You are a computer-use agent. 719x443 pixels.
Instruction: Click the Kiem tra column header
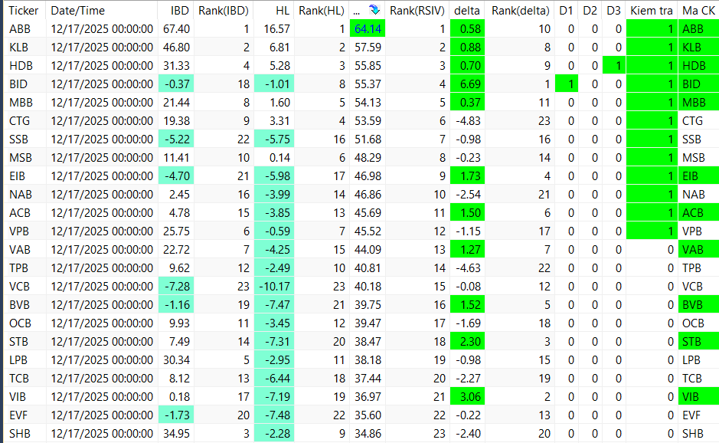[x=652, y=10]
